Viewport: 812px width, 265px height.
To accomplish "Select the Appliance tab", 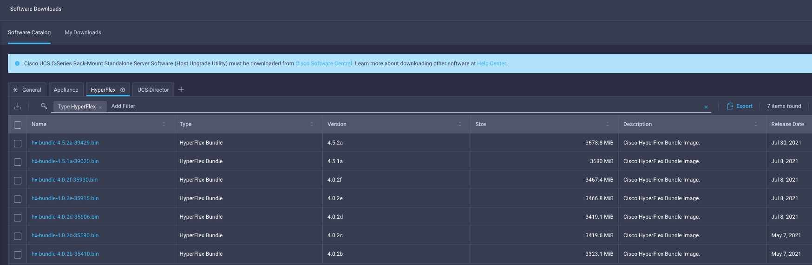I will [x=66, y=90].
